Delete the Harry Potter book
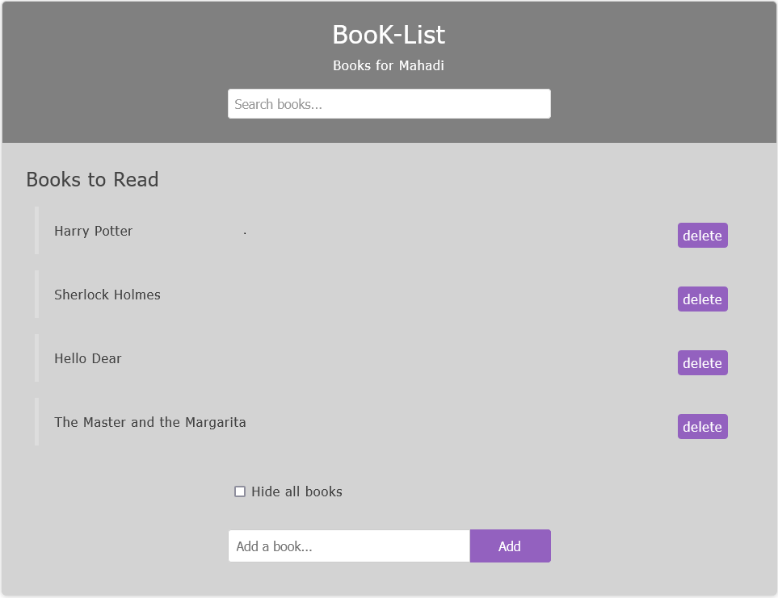 point(702,236)
